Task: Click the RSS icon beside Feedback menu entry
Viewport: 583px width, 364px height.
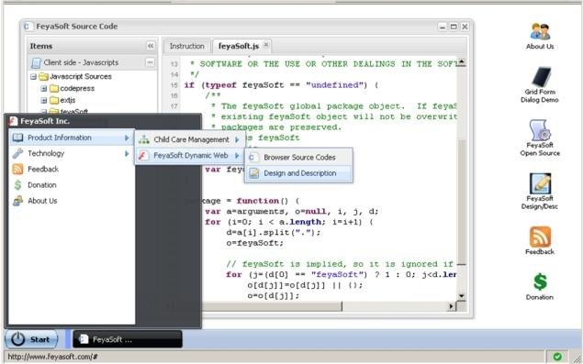Action: (17, 169)
